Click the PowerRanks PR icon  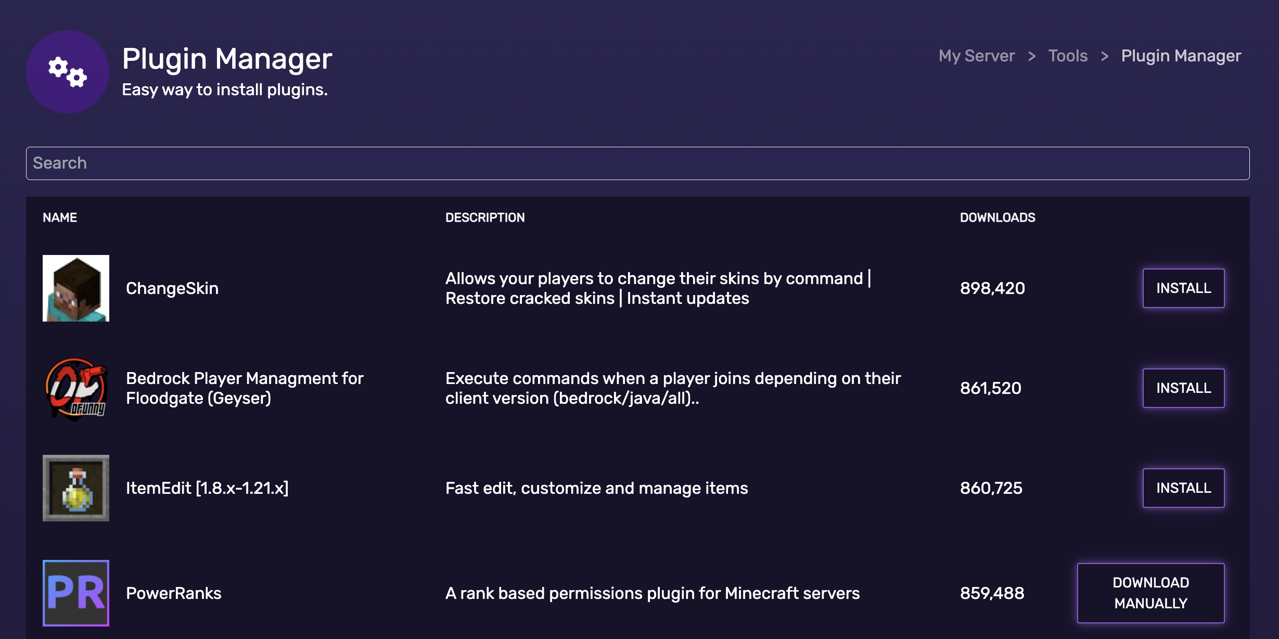(x=75, y=592)
